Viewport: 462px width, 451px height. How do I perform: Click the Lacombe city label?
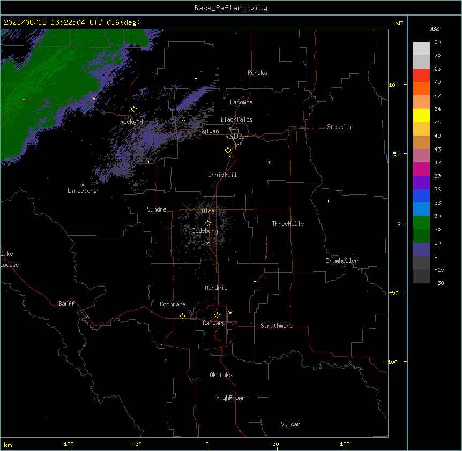(x=241, y=102)
